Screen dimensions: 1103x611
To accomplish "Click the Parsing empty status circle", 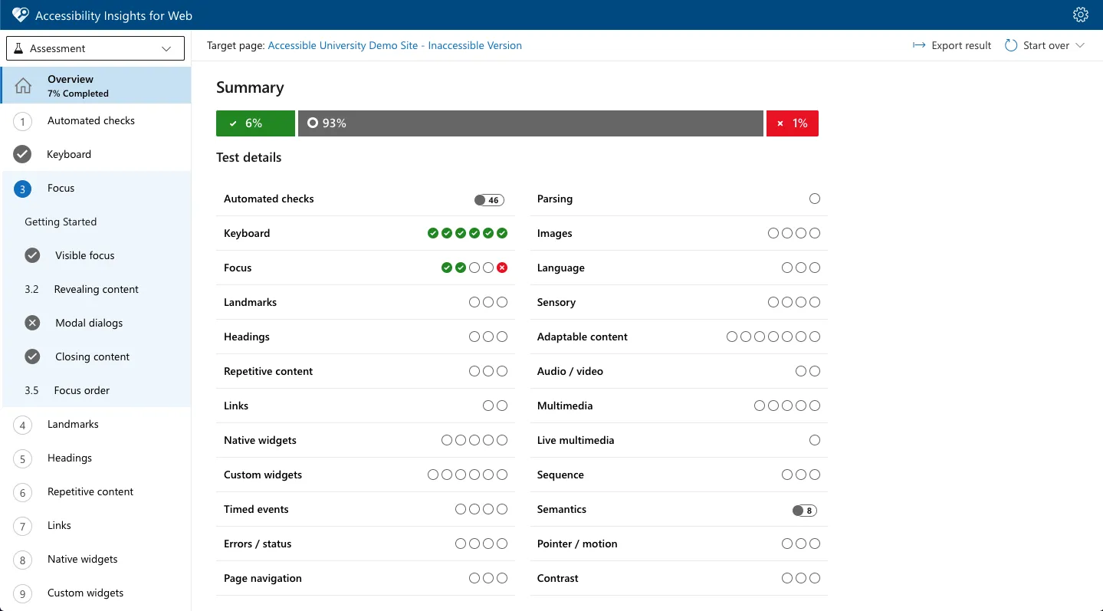I will point(815,199).
